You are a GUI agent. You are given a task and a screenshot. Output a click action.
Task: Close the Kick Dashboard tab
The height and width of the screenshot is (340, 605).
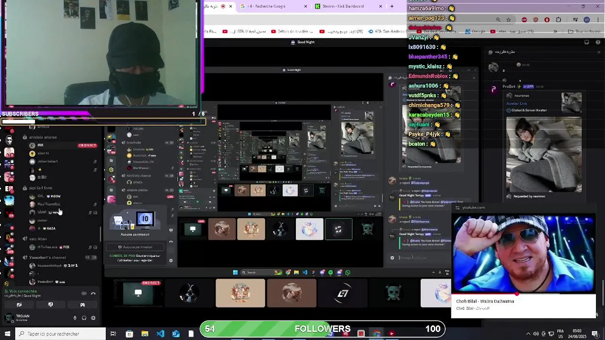coord(380,6)
